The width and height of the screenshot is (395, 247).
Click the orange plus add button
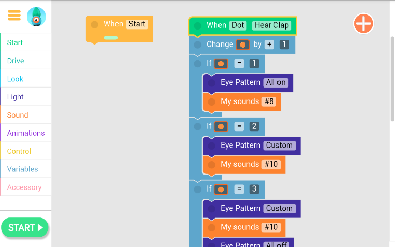coord(363,23)
